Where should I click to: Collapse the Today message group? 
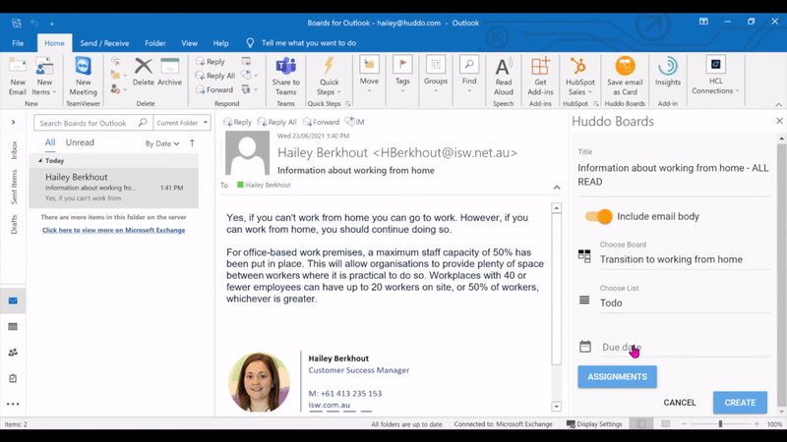tap(40, 161)
